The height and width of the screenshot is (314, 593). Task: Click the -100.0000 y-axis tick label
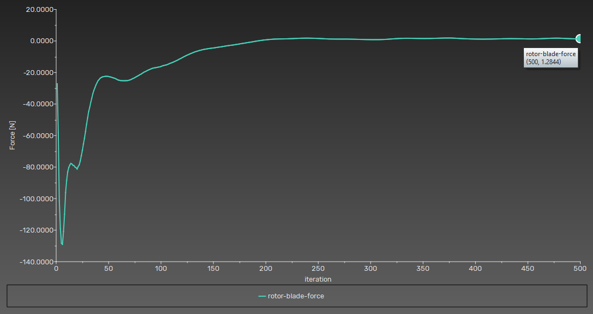[33, 199]
